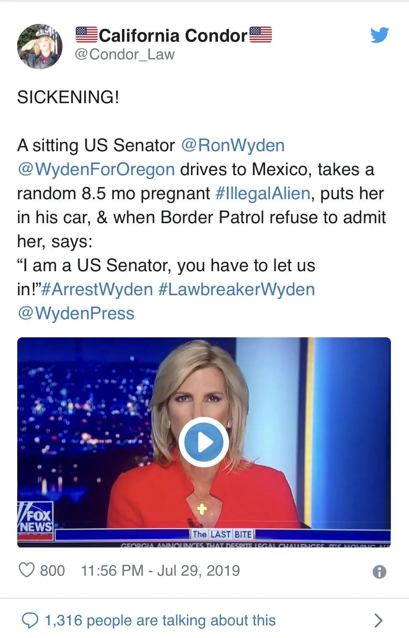The width and height of the screenshot is (409, 638).
Task: Open the #ArrestWyden hashtag
Action: [x=97, y=289]
